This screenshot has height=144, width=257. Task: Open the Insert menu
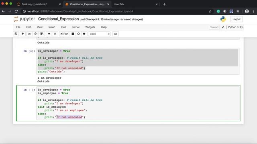(52, 27)
